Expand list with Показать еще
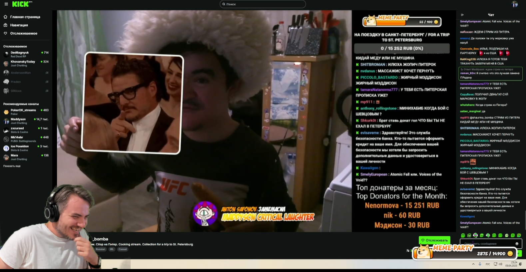The width and height of the screenshot is (526, 272). (x=12, y=166)
